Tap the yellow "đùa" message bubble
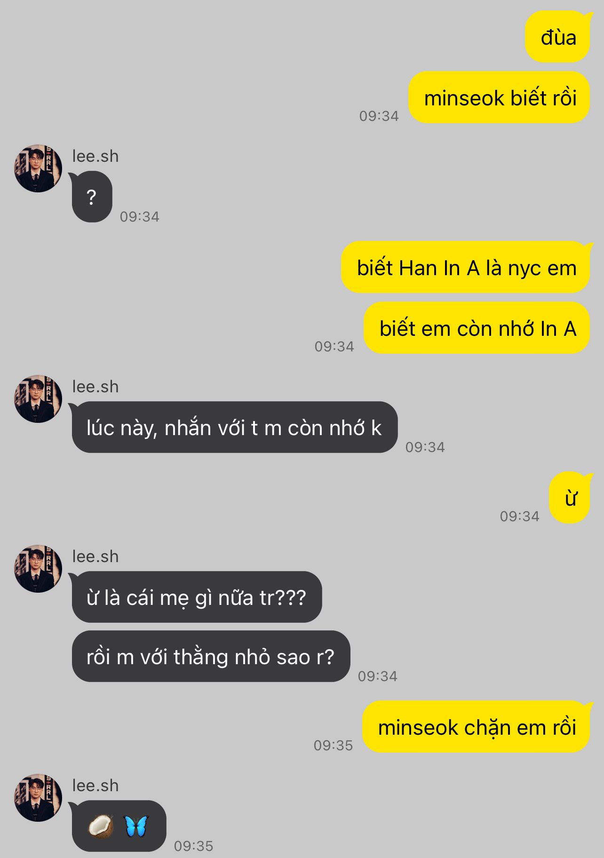Screen dimensions: 604x858 (x=557, y=37)
